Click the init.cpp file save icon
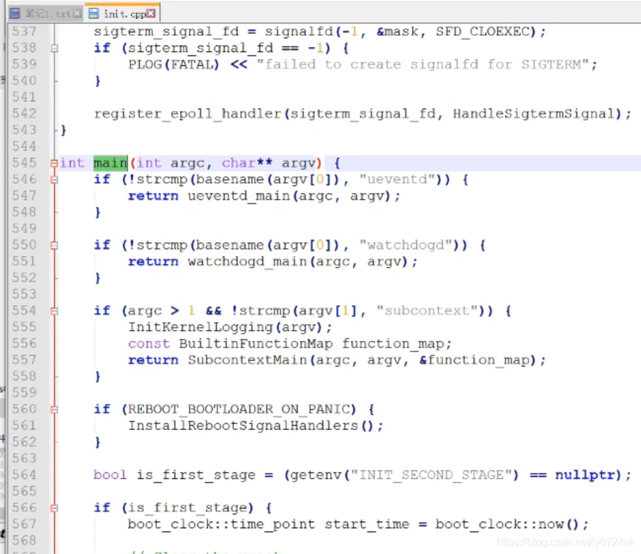The image size is (641, 554). 93,14
